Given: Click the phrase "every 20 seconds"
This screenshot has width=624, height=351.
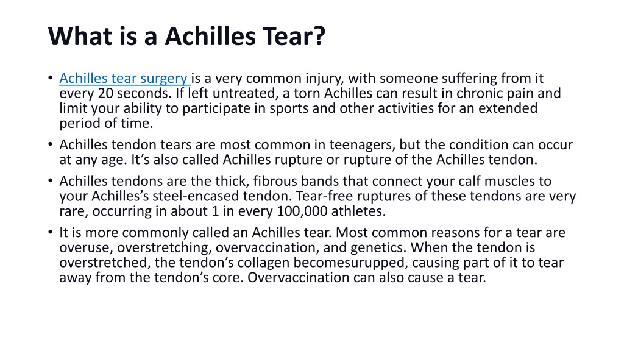Looking at the screenshot, I should (x=114, y=93).
